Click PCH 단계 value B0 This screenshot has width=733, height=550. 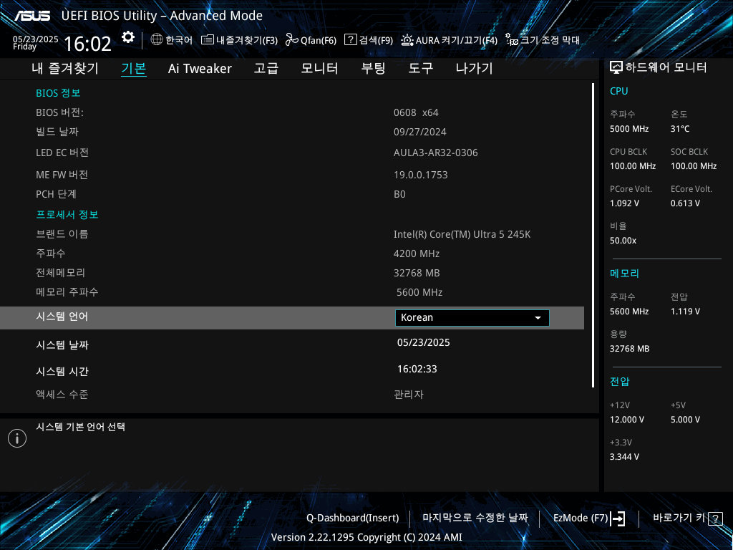(x=399, y=194)
